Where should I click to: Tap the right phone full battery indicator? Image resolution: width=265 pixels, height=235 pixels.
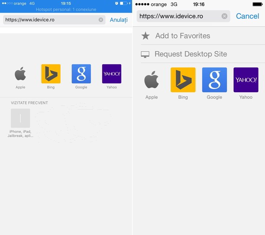tap(257, 4)
